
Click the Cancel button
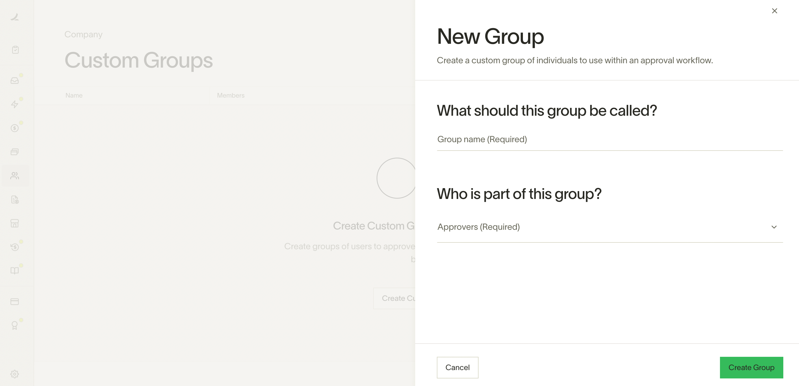click(457, 367)
